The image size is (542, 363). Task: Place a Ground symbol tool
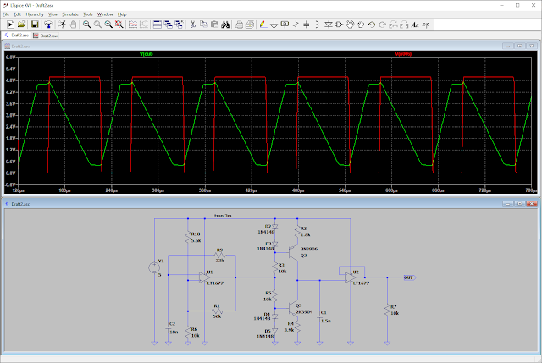pos(275,25)
